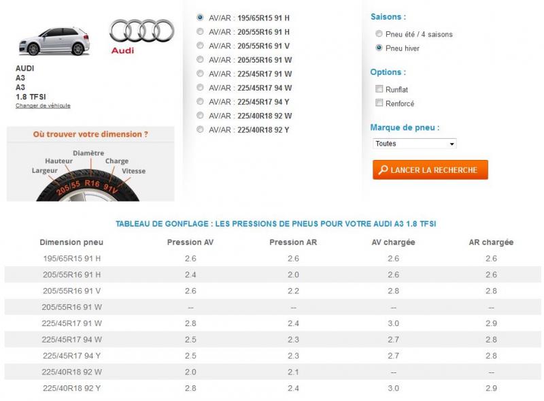The height and width of the screenshot is (401, 544).
Task: Click the 225/45R17 94 W table row label
Action: (x=72, y=340)
